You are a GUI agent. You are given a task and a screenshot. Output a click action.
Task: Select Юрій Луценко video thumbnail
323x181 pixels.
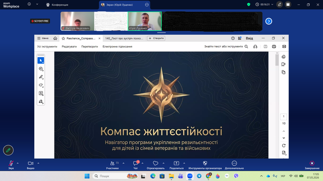tap(145, 21)
